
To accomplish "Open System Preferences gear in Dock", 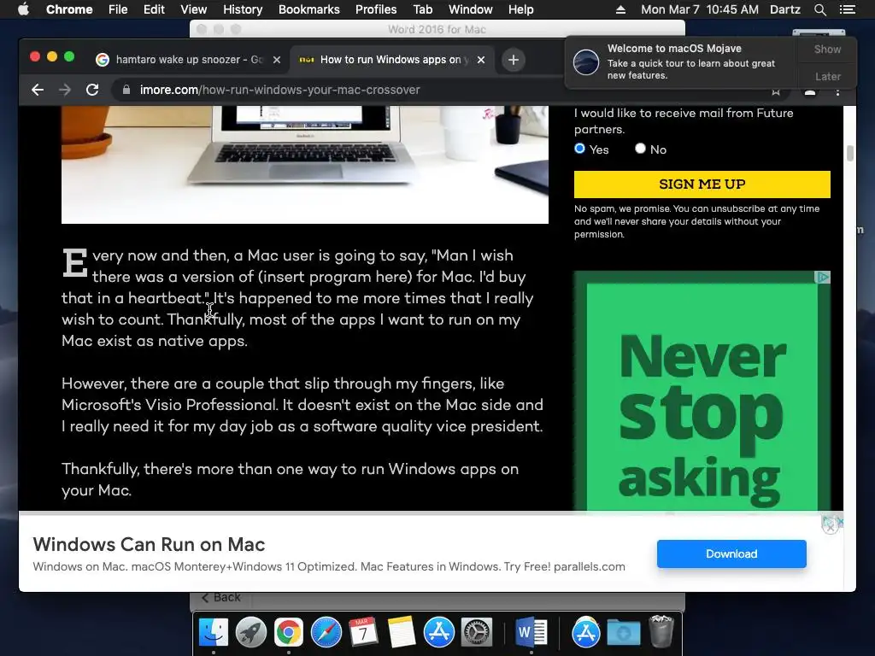I will (x=476, y=633).
